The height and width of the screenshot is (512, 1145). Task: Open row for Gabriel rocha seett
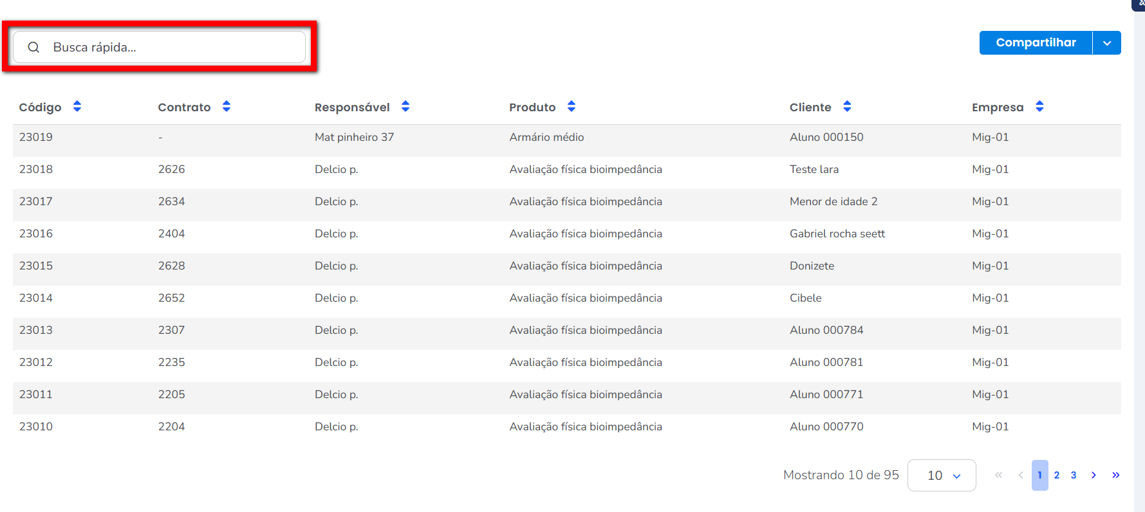pos(837,233)
